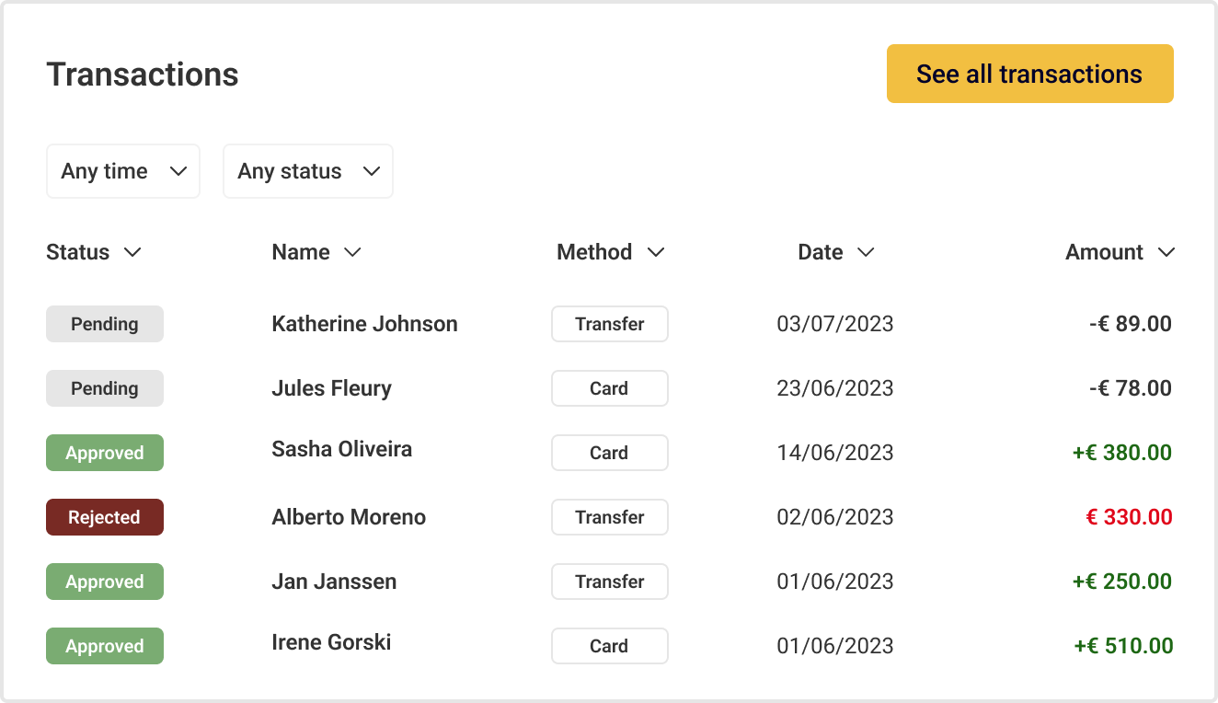The width and height of the screenshot is (1218, 703).
Task: Click Irene Gorski's Approved status badge
Action: [105, 646]
